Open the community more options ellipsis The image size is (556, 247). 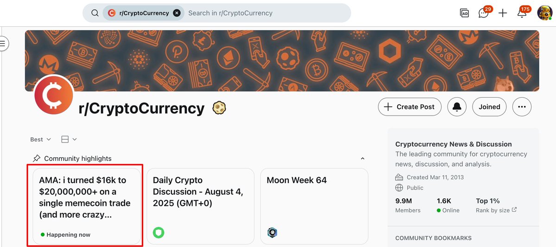coord(522,107)
